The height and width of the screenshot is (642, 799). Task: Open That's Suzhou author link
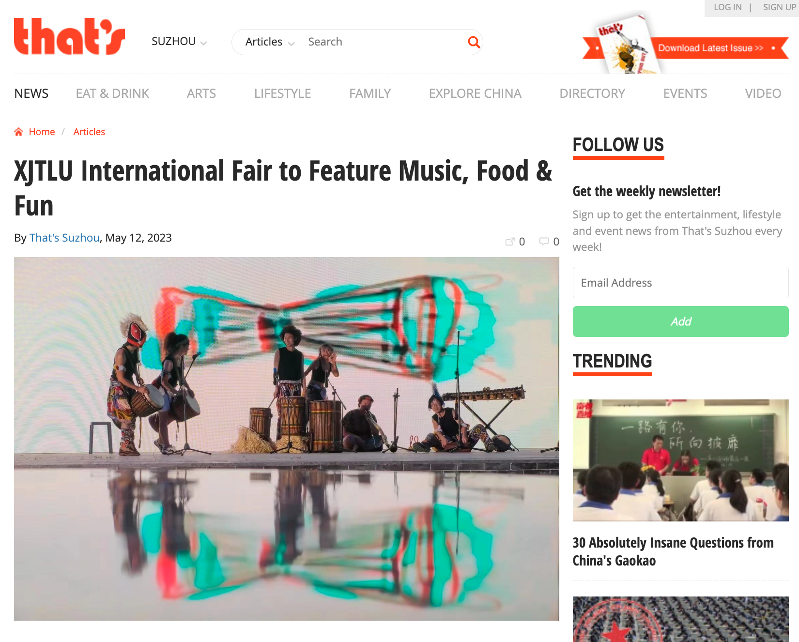click(64, 238)
